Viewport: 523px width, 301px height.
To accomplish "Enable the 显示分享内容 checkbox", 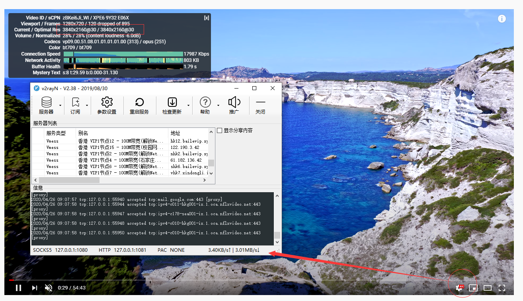I will [220, 131].
